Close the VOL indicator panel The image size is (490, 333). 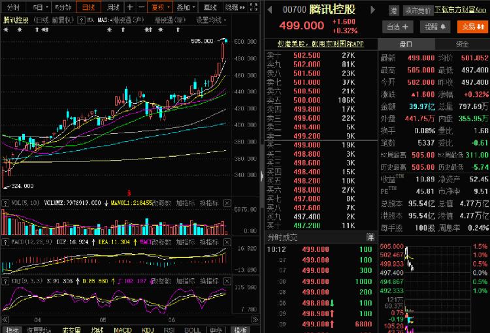click(x=227, y=203)
